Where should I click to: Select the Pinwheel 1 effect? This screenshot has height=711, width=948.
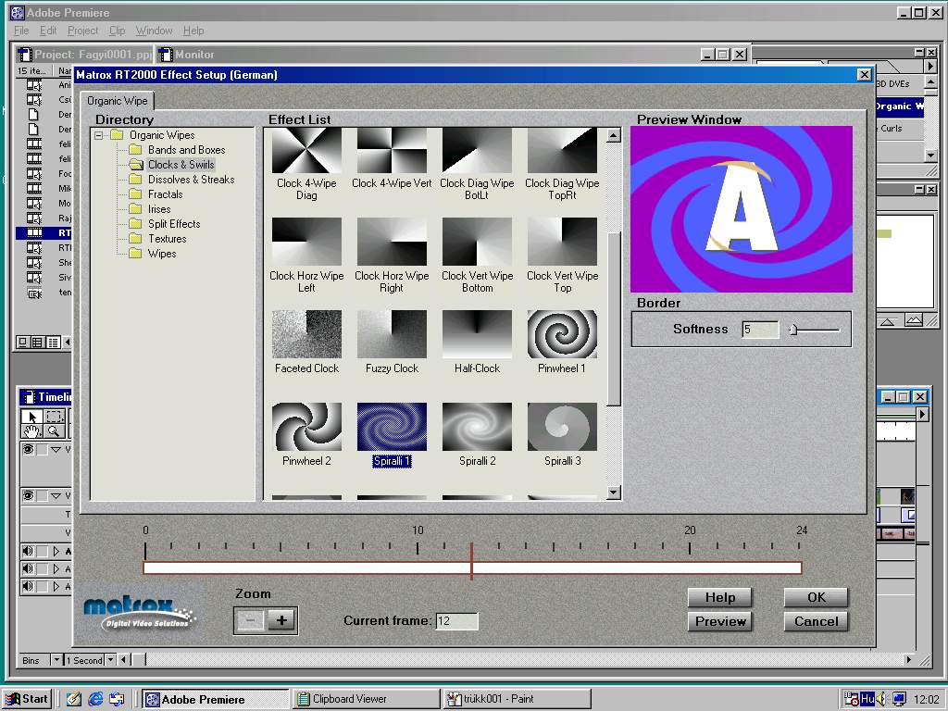coord(562,343)
